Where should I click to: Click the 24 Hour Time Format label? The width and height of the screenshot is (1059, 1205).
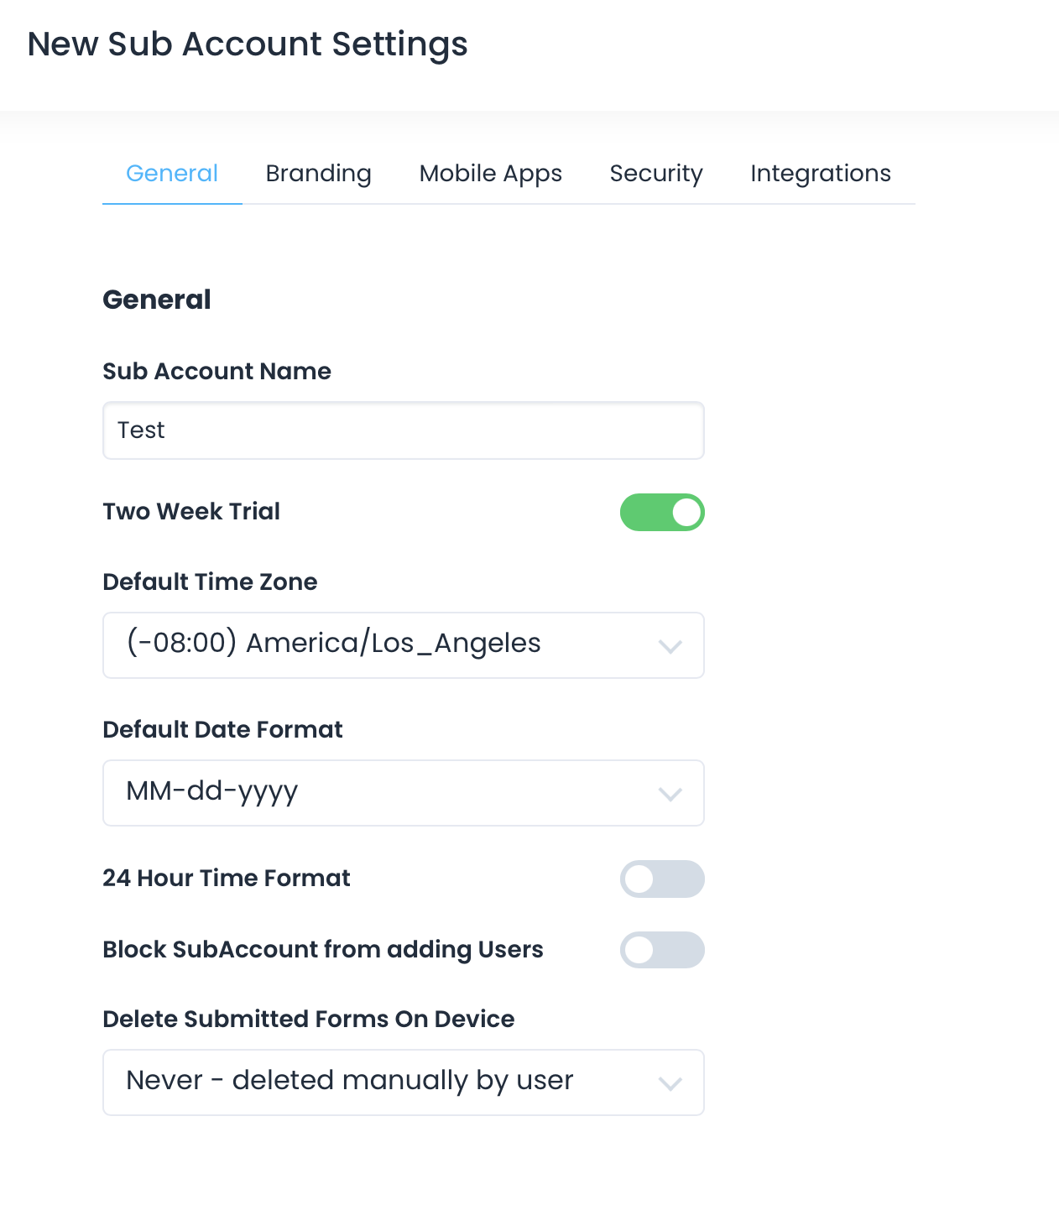[x=227, y=879]
